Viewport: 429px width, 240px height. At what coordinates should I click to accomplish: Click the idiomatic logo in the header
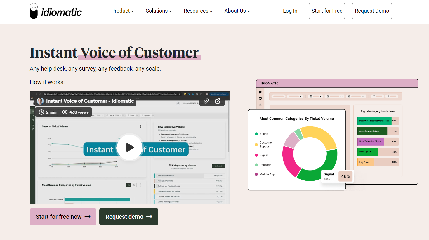pyautogui.click(x=56, y=11)
